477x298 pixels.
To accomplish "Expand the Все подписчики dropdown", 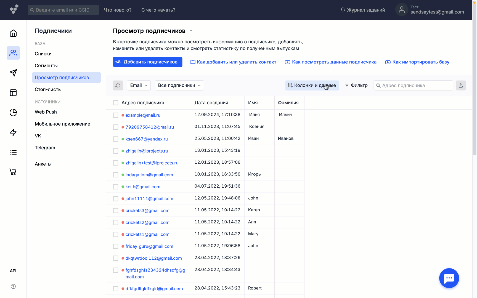I will (179, 86).
